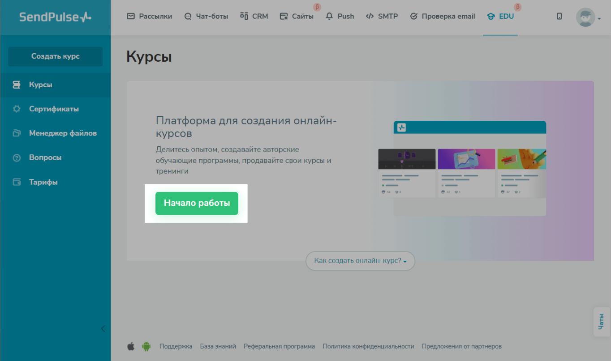
Task: Switch to the Сайты section
Action: 297,17
